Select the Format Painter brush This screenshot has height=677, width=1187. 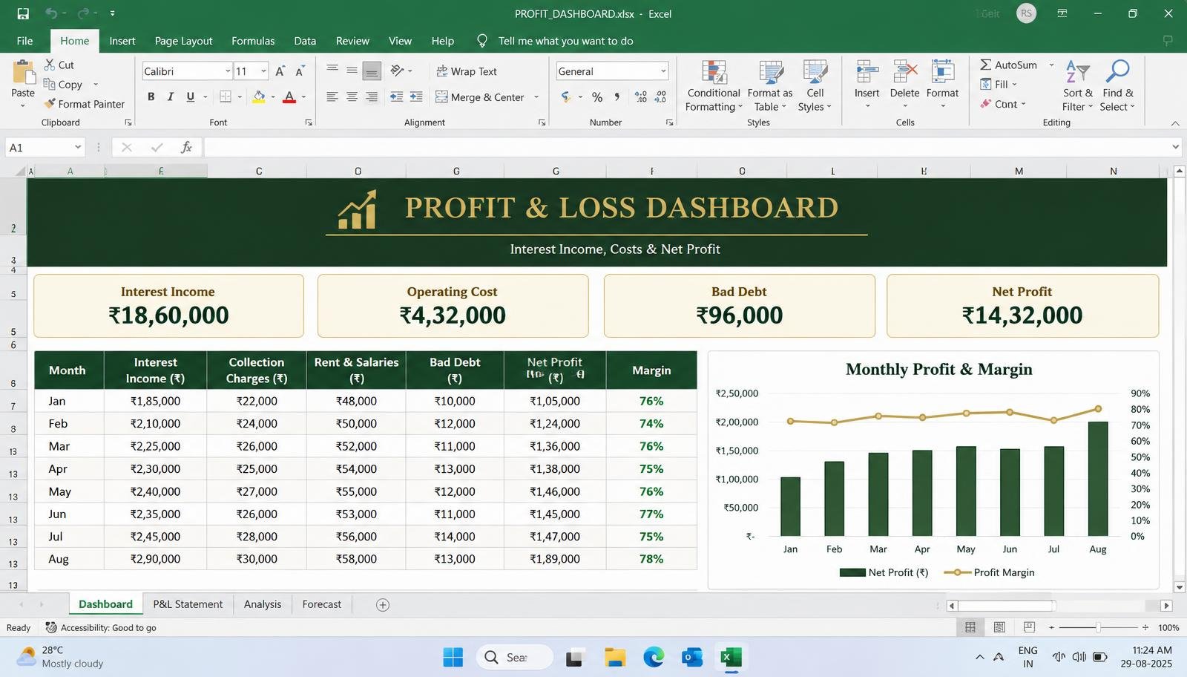pyautogui.click(x=50, y=104)
